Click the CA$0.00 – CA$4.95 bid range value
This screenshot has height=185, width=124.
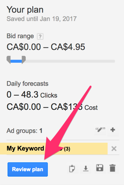[46, 47]
